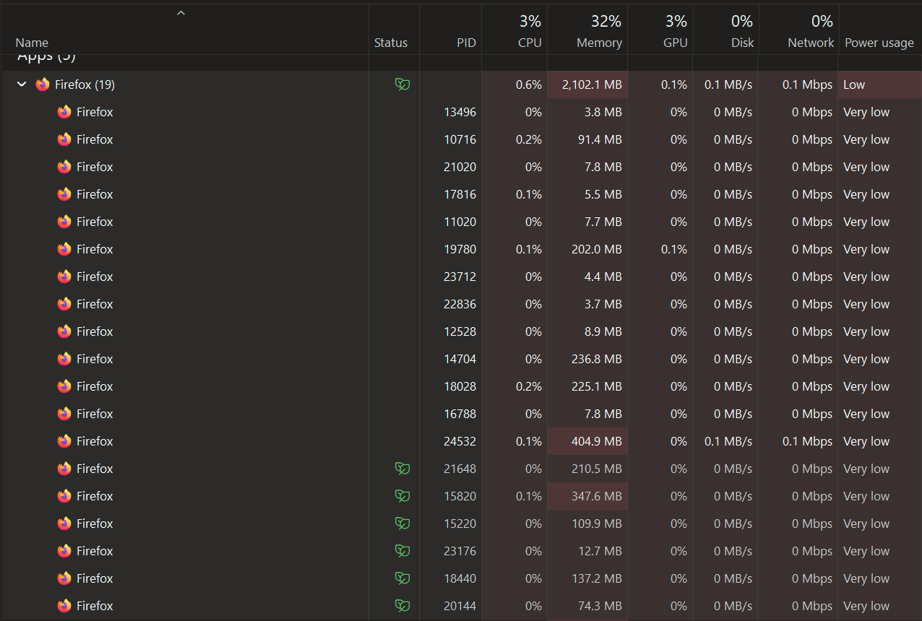Click the Firefox icon for PID 10716
The height and width of the screenshot is (621, 922).
click(64, 139)
